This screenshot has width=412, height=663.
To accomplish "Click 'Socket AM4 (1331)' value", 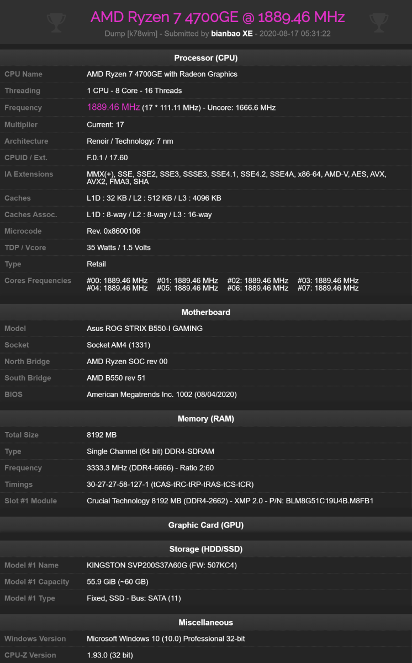I will pos(119,345).
